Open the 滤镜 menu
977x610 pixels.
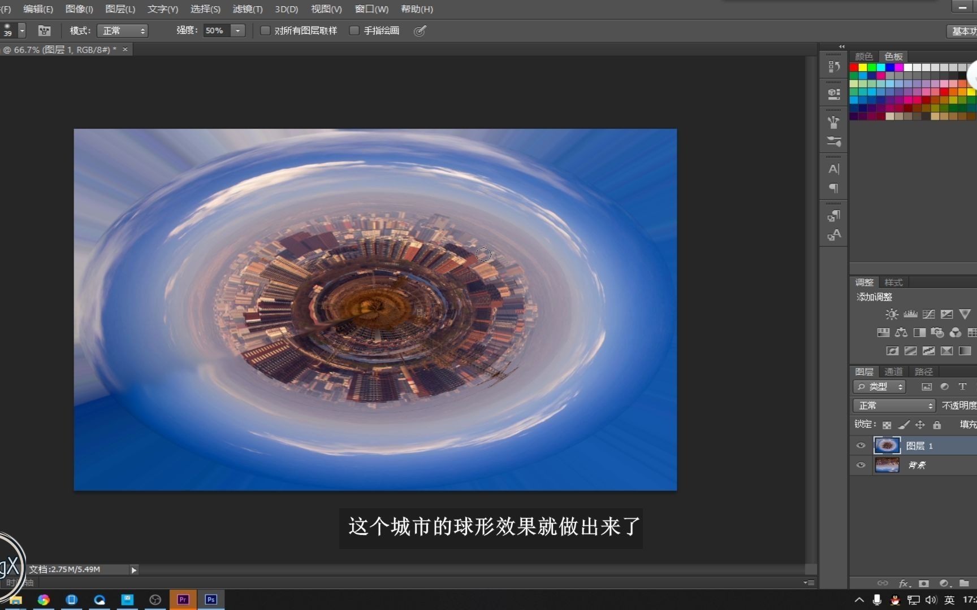point(247,9)
